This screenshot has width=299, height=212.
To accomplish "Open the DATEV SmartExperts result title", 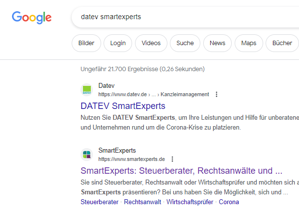I will tap(123, 106).
